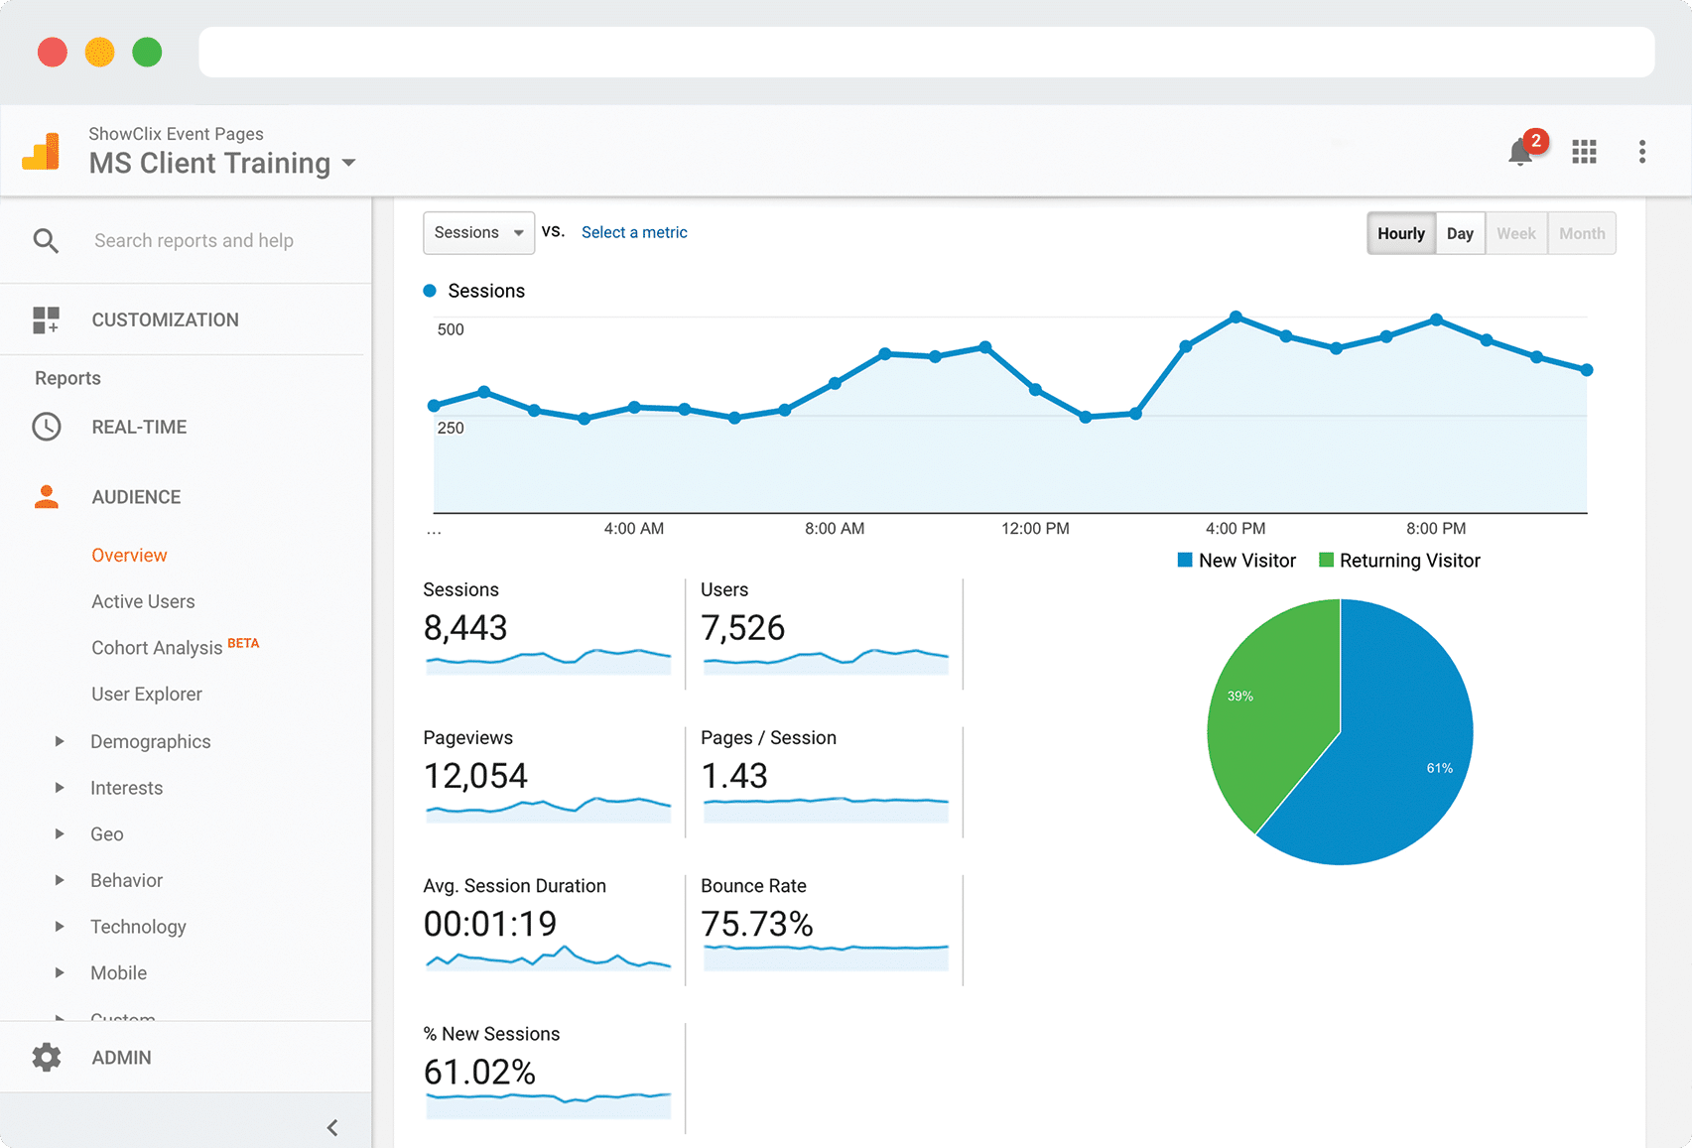
Task: Expand the Technology section
Action: pos(60,927)
